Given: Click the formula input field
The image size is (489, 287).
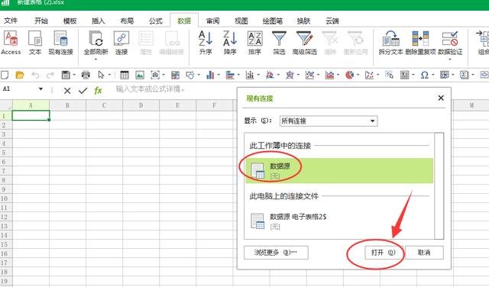Looking at the screenshot, I should pyautogui.click(x=175, y=90).
